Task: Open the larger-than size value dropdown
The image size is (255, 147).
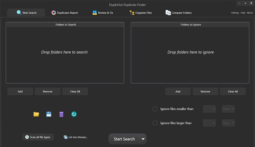Action: 209,123
